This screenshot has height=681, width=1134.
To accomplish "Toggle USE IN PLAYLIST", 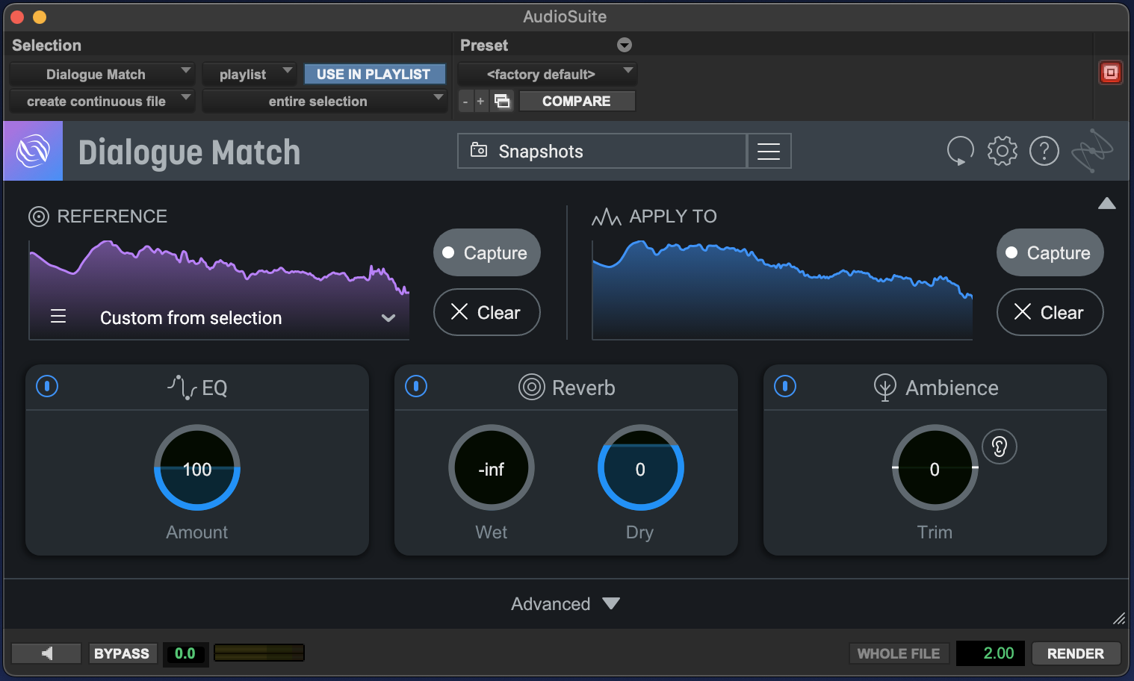I will pyautogui.click(x=374, y=74).
